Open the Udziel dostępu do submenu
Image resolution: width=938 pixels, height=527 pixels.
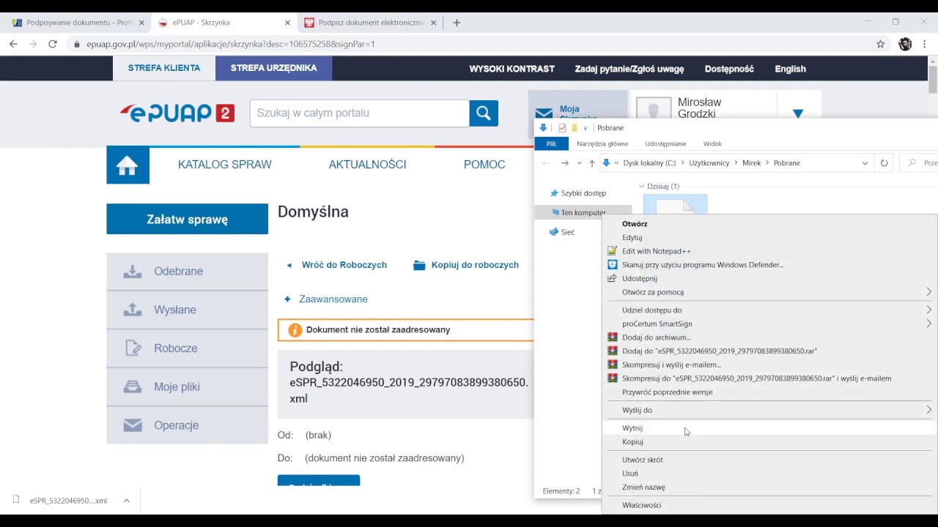769,310
